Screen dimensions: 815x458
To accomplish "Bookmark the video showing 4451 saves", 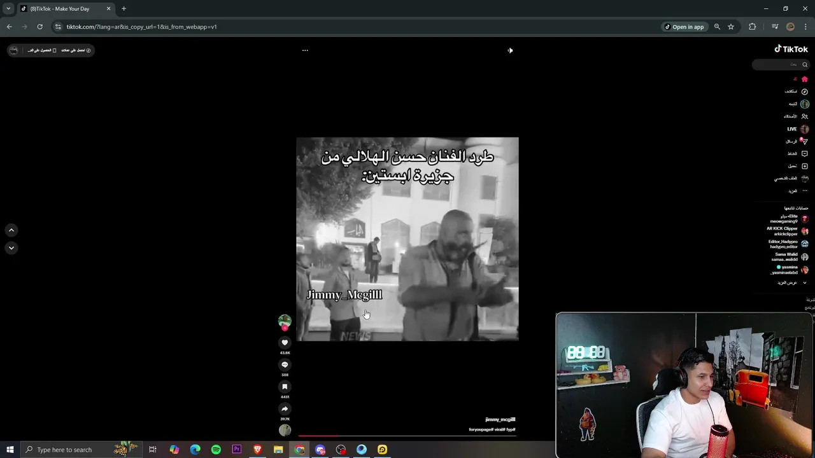I will 285,387.
